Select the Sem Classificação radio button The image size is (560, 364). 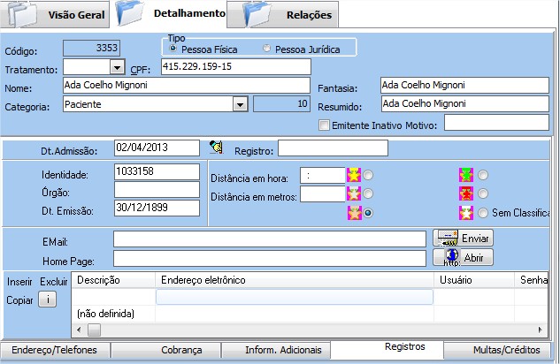coord(483,213)
